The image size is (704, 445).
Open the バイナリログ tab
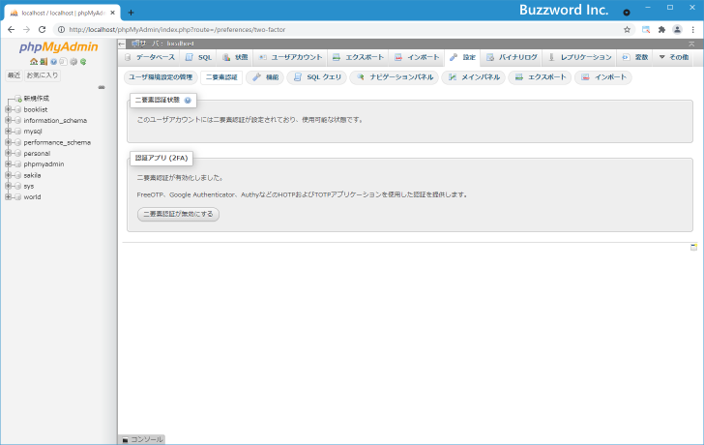click(512, 57)
